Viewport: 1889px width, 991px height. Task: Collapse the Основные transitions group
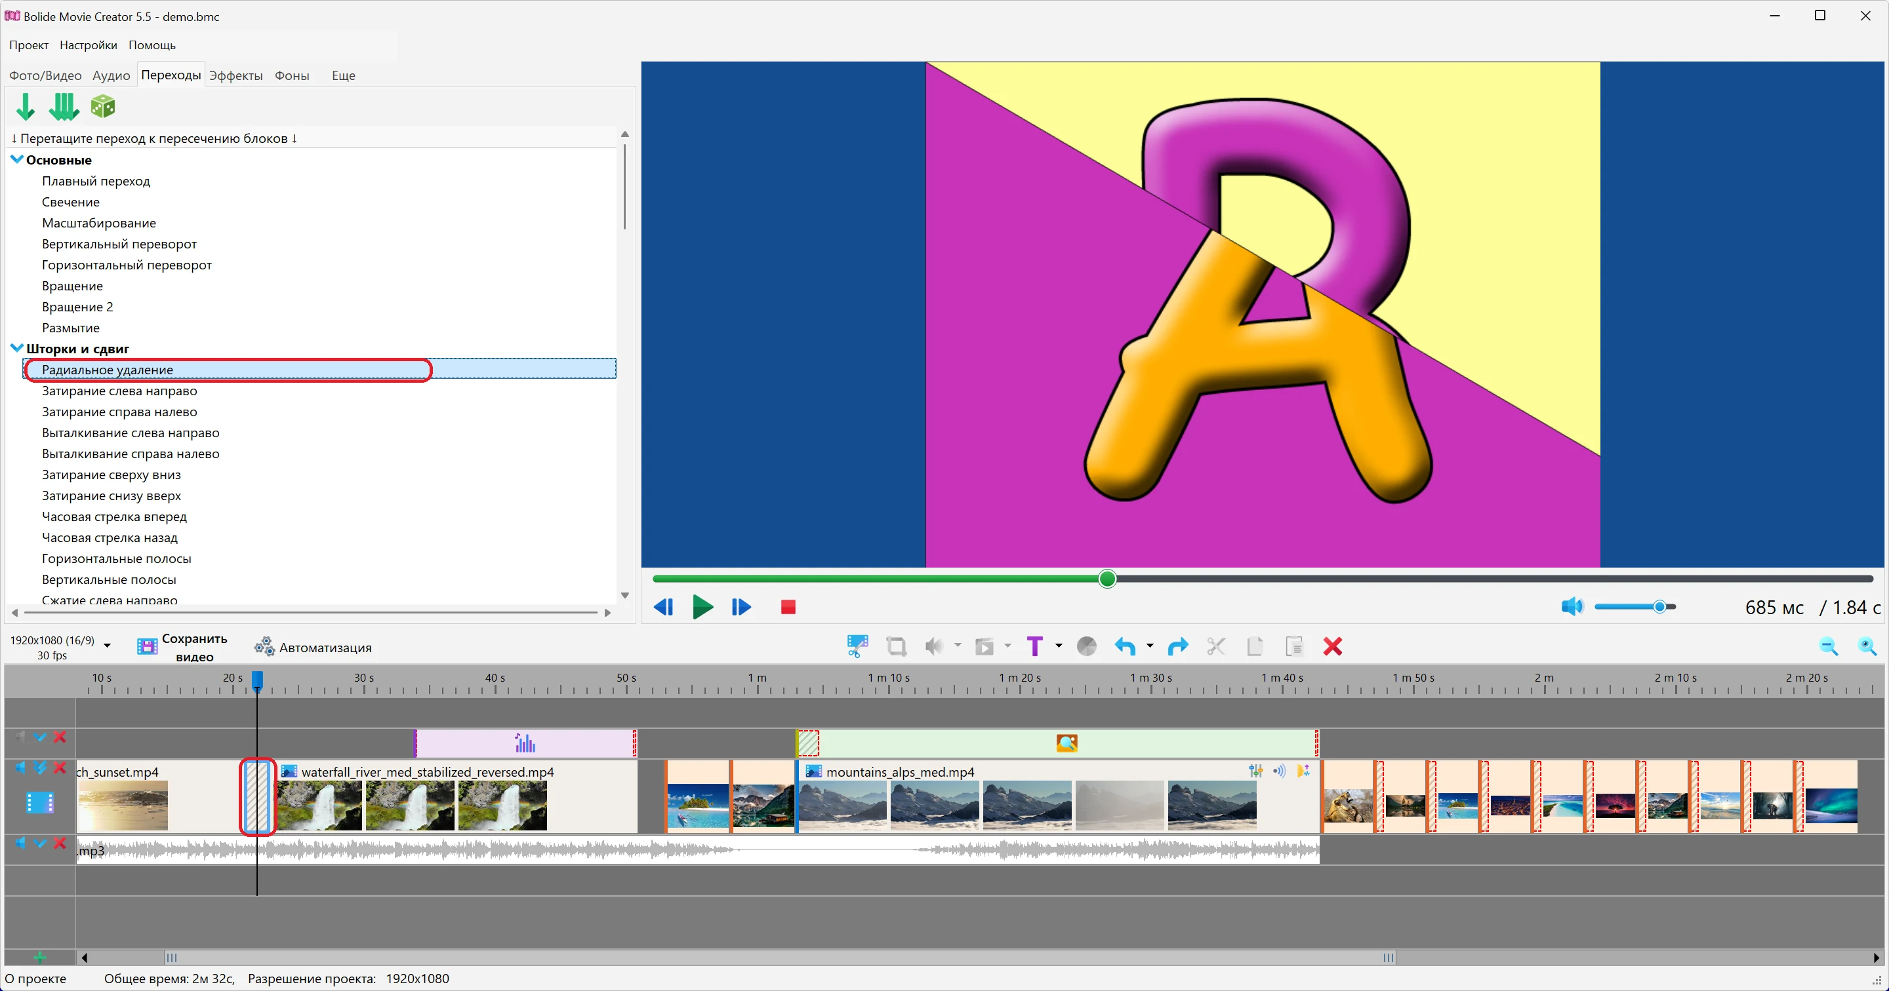coord(17,159)
